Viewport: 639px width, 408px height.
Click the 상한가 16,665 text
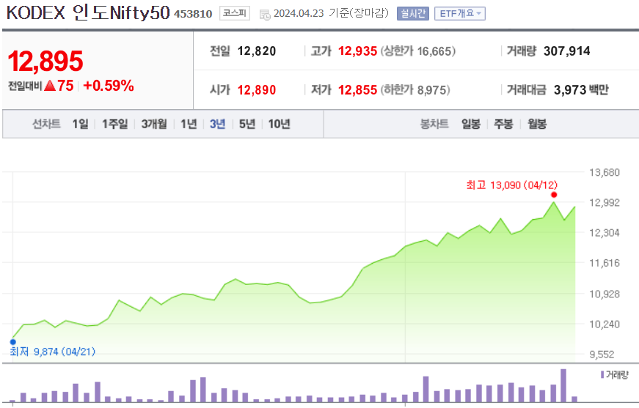point(417,51)
